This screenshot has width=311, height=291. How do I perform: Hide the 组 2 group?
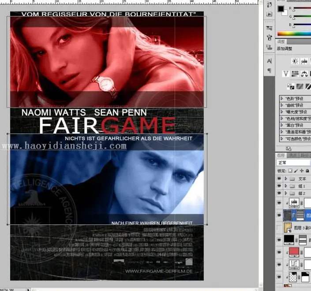tap(279, 193)
